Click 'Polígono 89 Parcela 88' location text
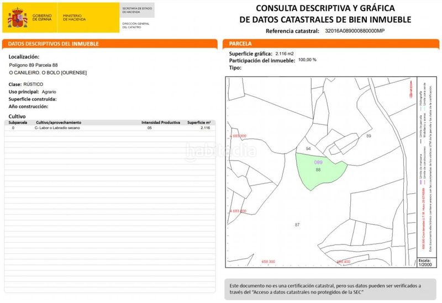 33,65
